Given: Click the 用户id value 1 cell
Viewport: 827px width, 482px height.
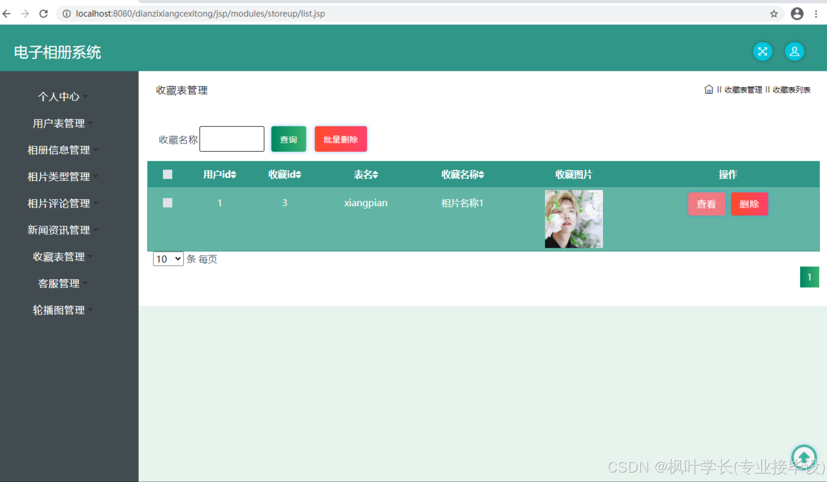Looking at the screenshot, I should (x=220, y=203).
